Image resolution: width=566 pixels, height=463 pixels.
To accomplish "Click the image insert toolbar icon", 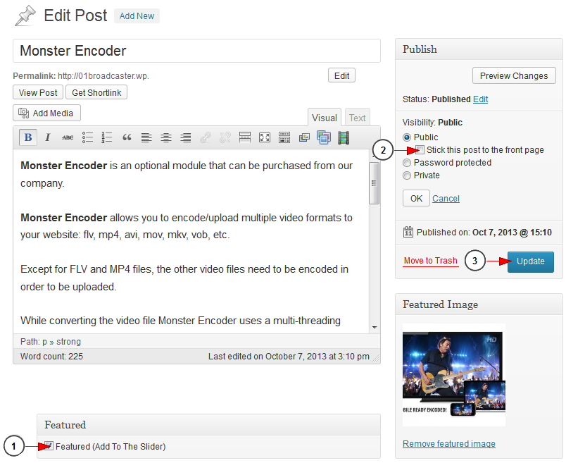I will coord(304,137).
